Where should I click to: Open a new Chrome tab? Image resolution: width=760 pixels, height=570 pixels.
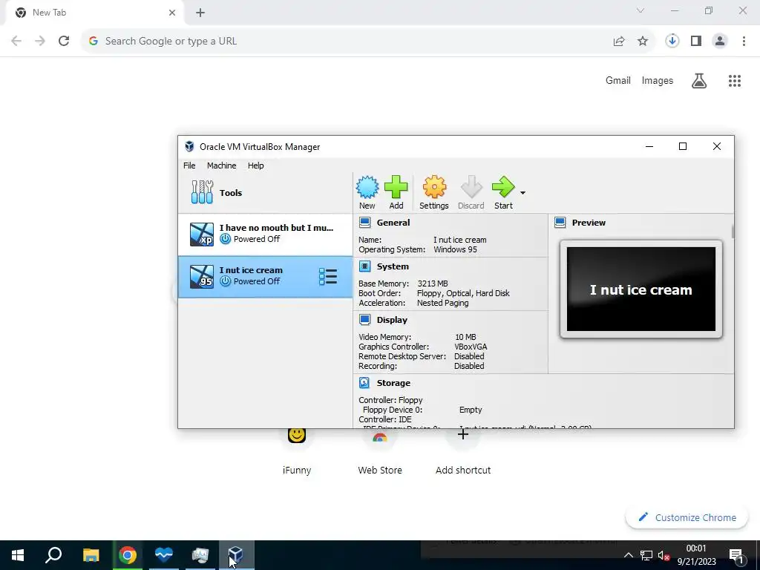[x=200, y=13]
